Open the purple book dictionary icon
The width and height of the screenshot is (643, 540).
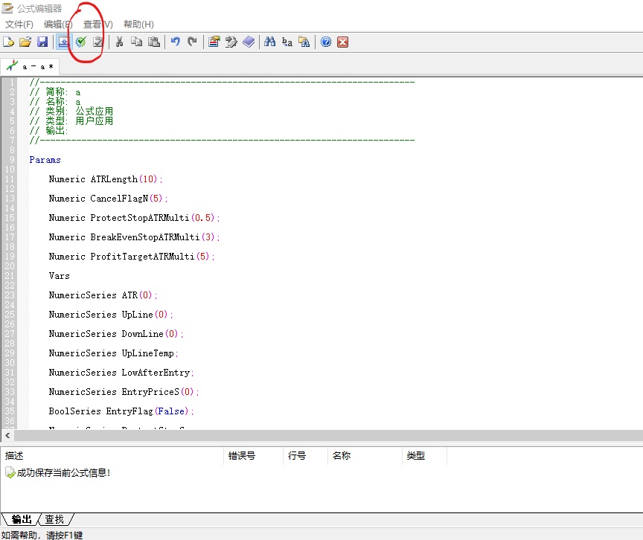249,42
